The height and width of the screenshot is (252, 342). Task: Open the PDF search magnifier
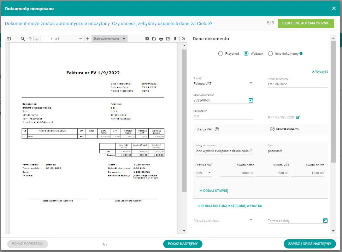point(23,39)
